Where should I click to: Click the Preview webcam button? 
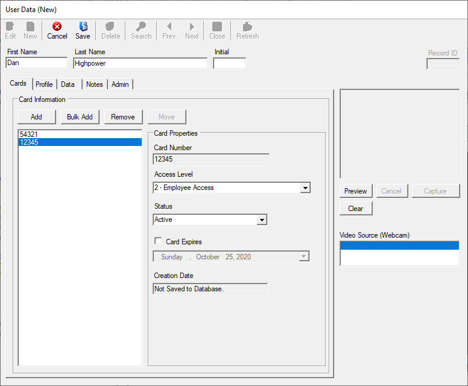coord(356,191)
